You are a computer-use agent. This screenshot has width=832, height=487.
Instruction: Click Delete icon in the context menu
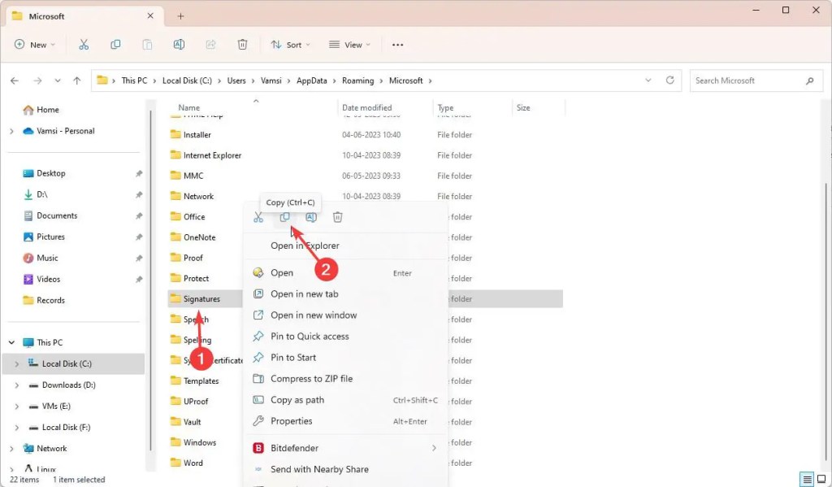click(x=337, y=217)
